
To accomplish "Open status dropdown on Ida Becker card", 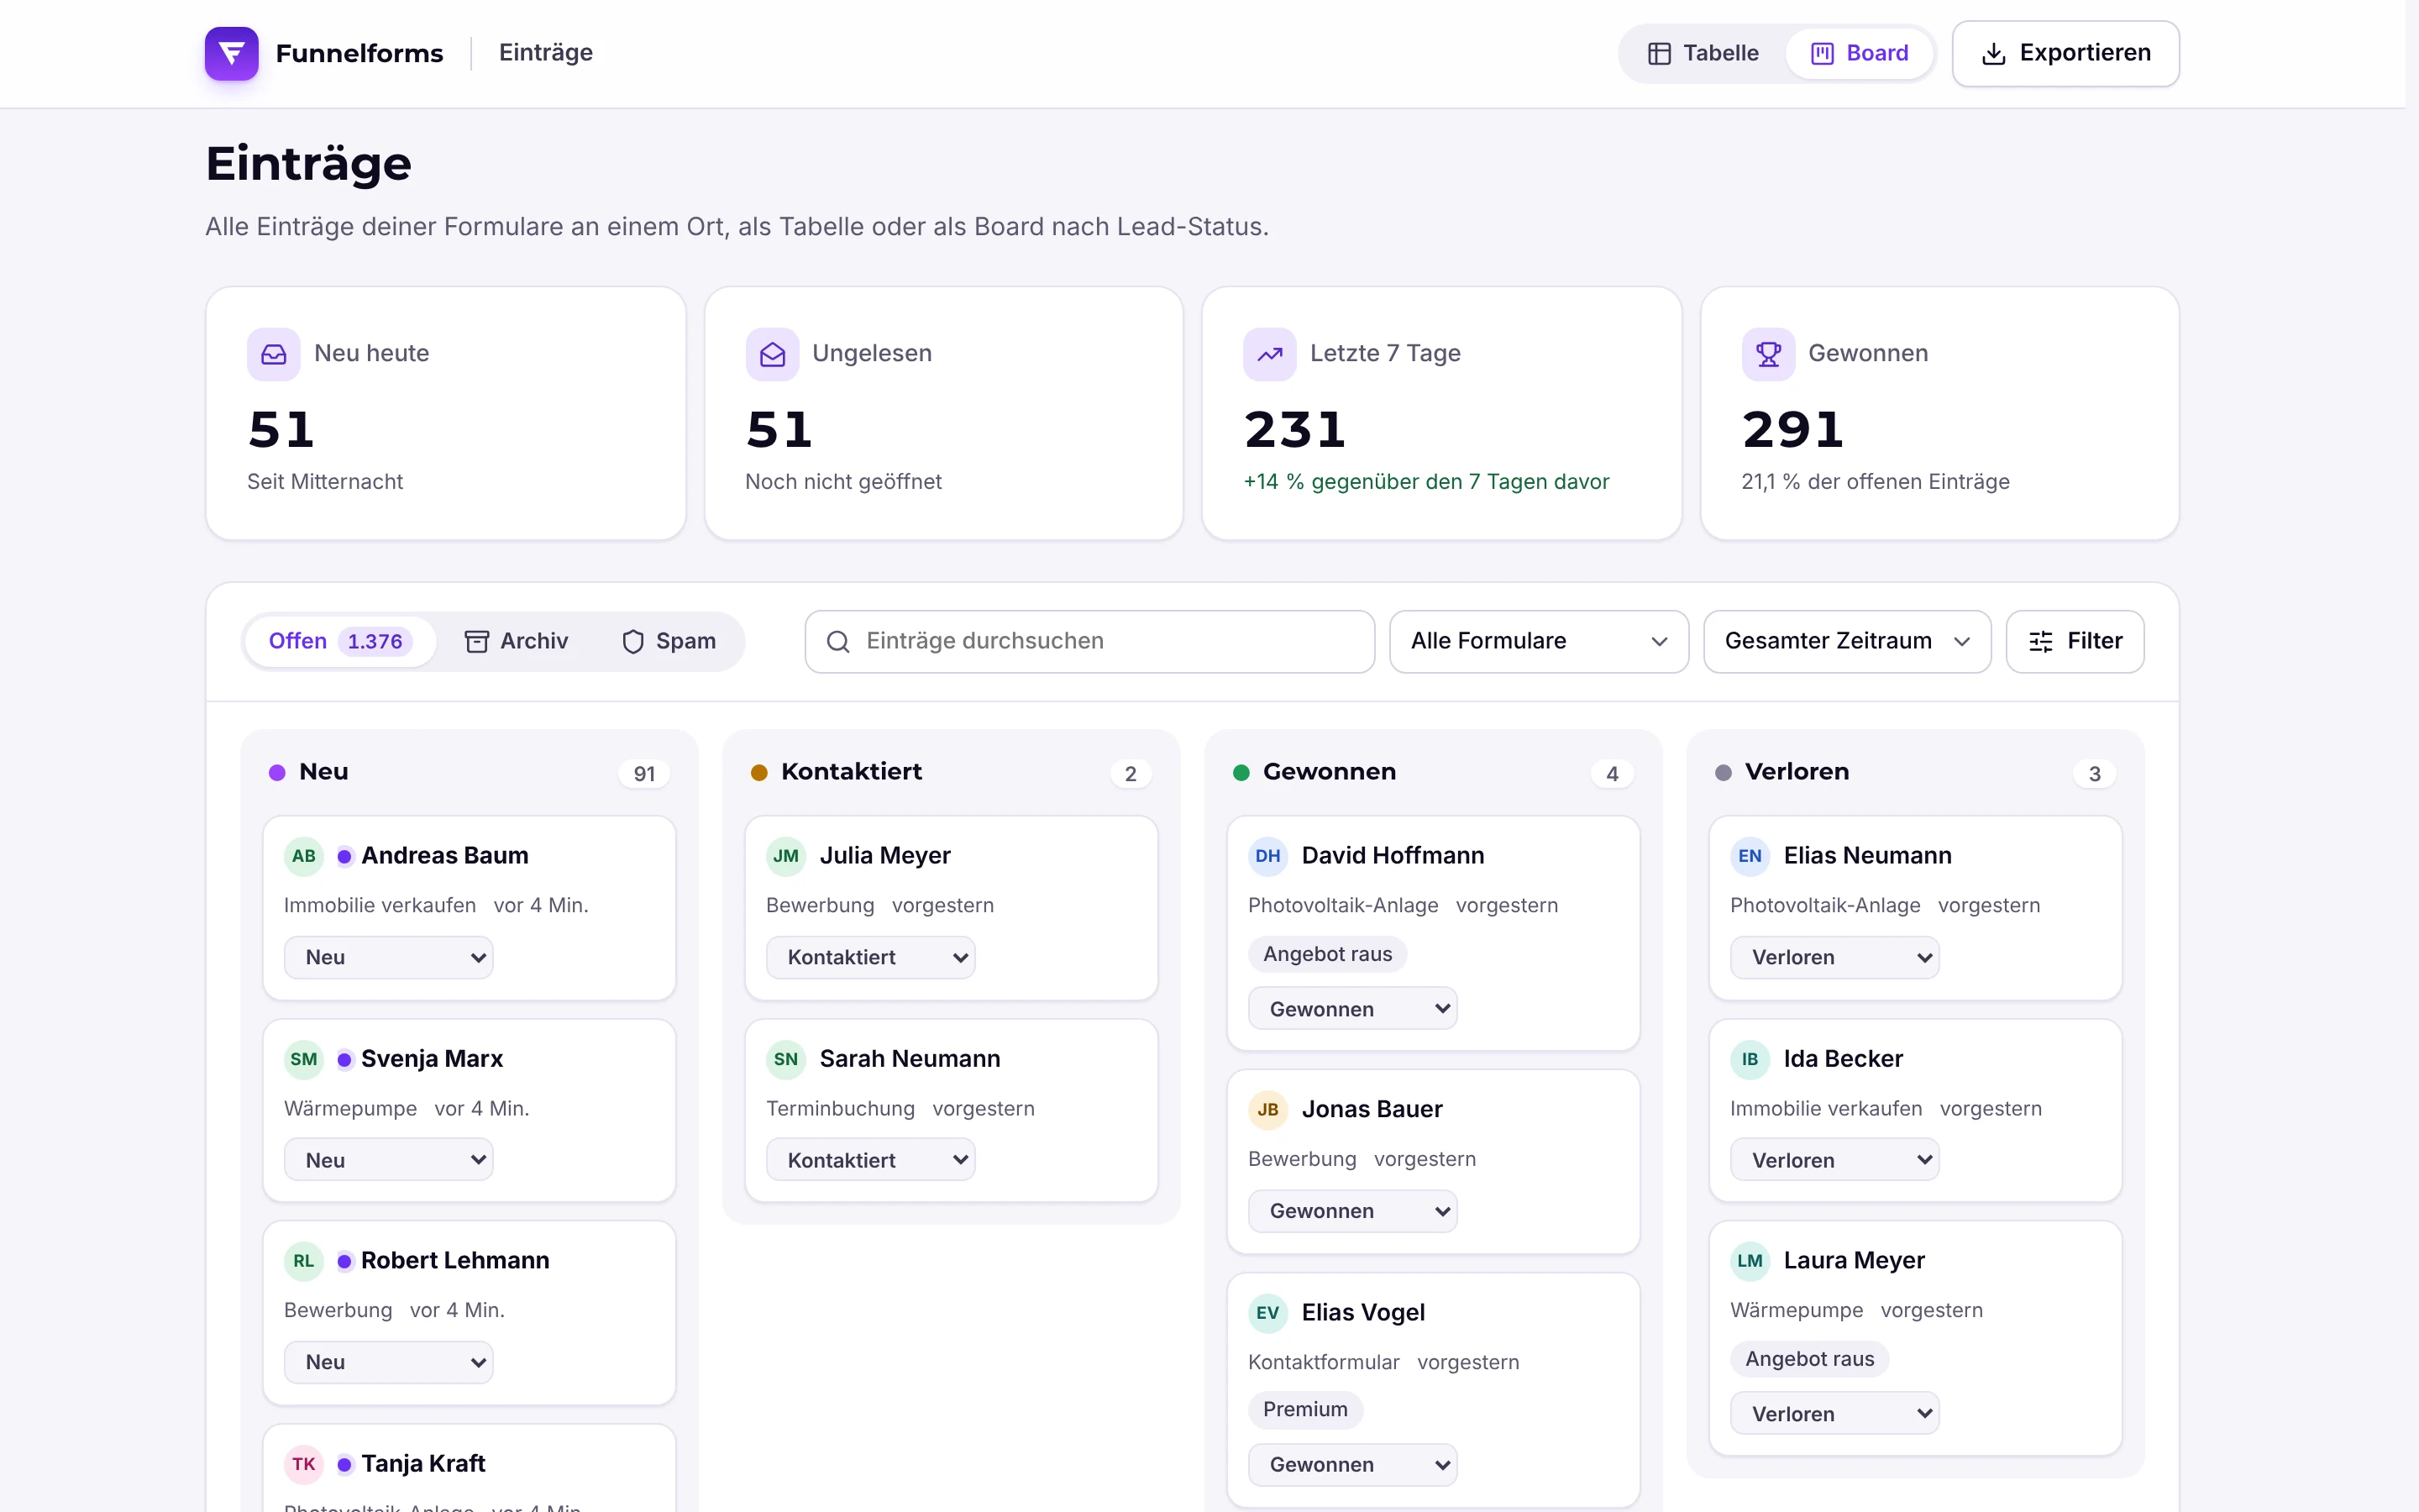I will (1834, 1160).
